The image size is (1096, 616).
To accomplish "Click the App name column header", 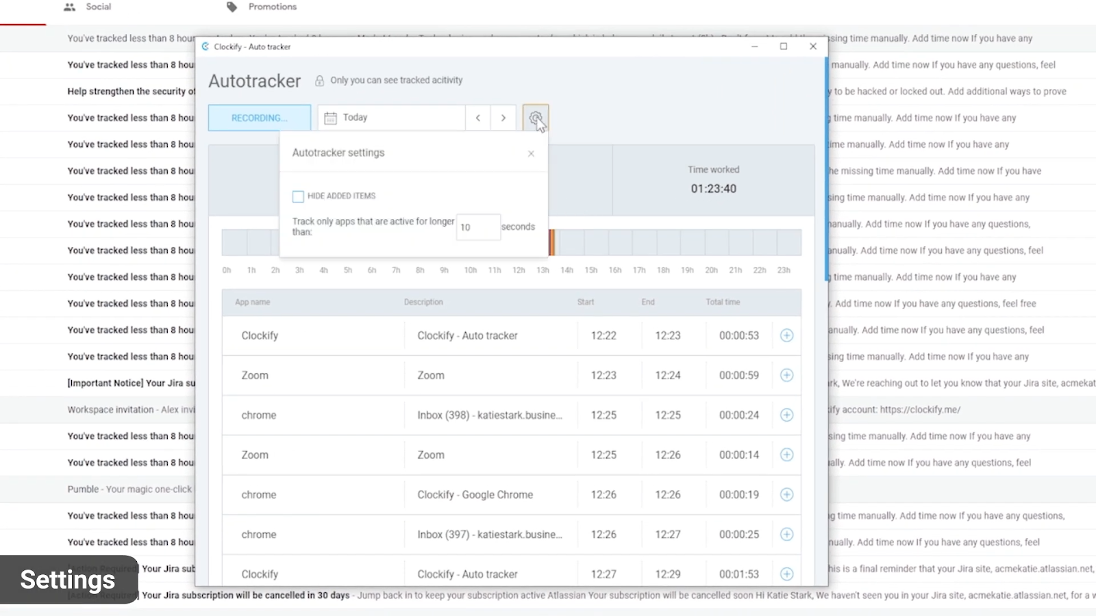I will tap(252, 302).
